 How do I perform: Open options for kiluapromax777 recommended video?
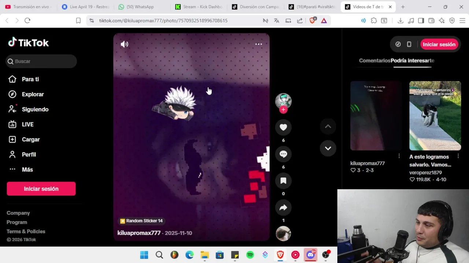click(399, 156)
